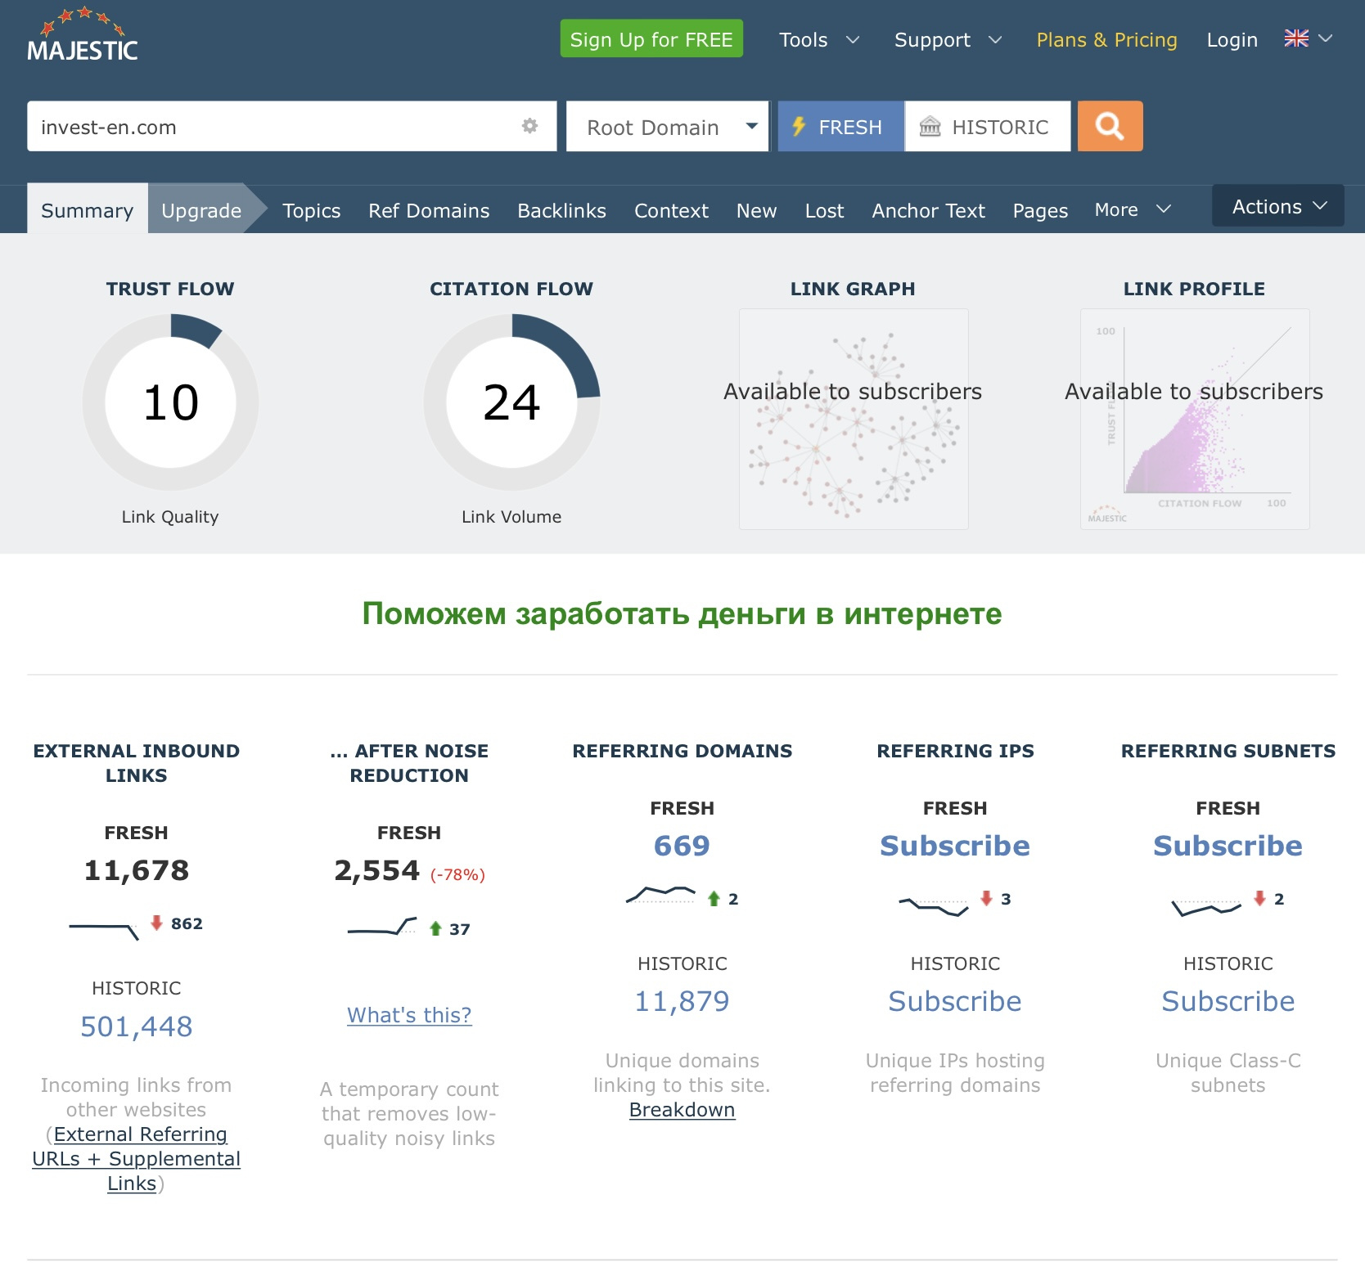1365x1280 pixels.
Task: Expand the Tools menu
Action: pos(819,39)
